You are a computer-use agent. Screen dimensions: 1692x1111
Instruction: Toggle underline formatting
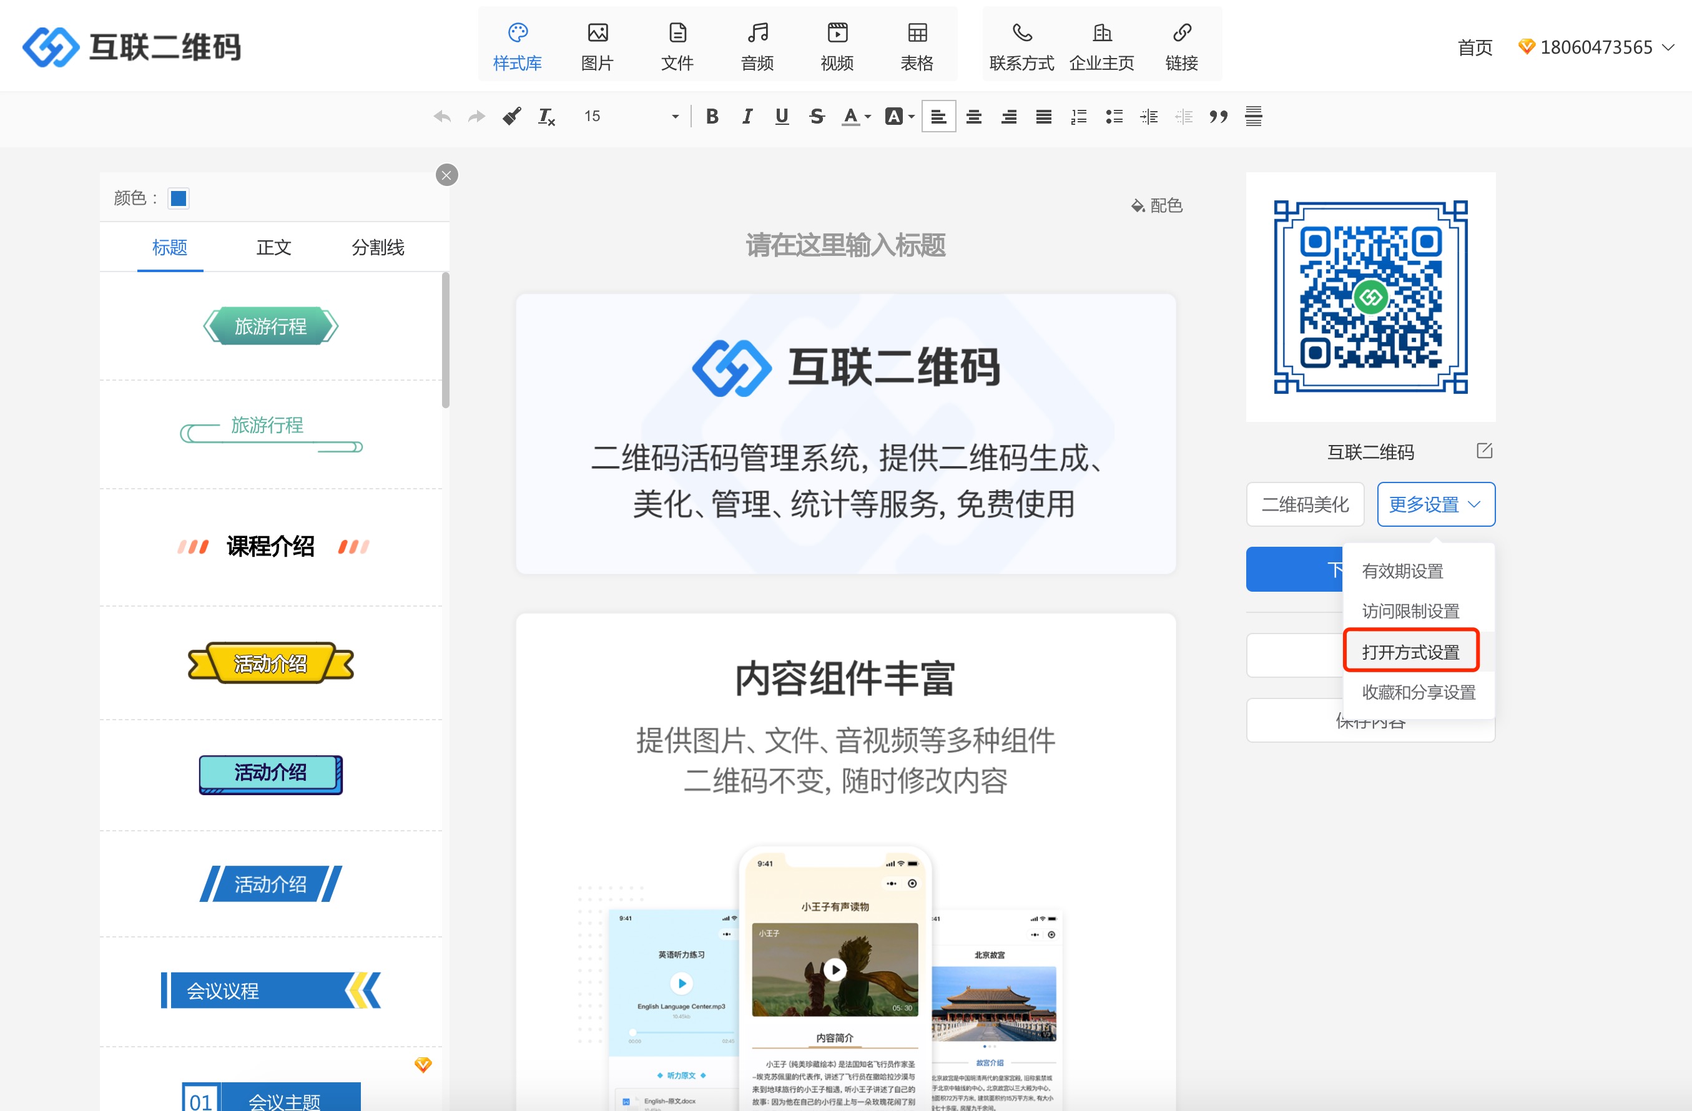point(782,117)
